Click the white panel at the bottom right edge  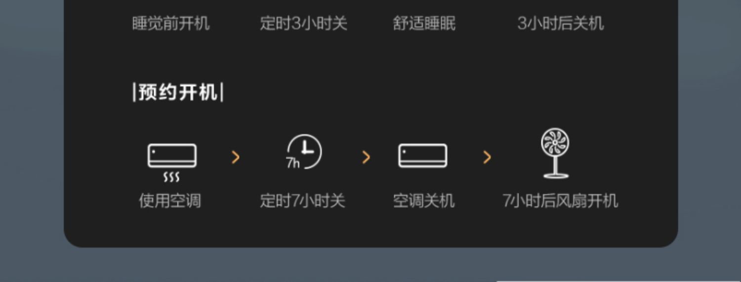point(617,281)
